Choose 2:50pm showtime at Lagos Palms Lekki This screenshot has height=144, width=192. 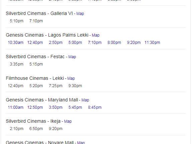pyautogui.click(x=55, y=43)
